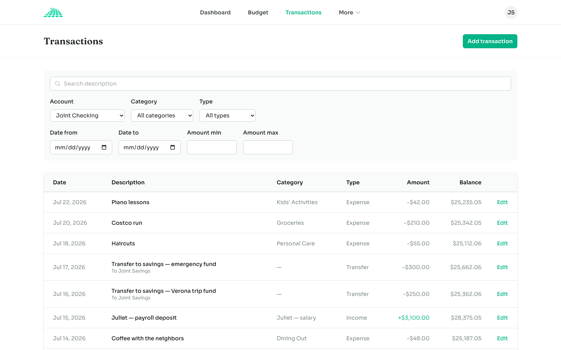Click the Personal Care category cell
This screenshot has width=561, height=350.
click(x=296, y=243)
